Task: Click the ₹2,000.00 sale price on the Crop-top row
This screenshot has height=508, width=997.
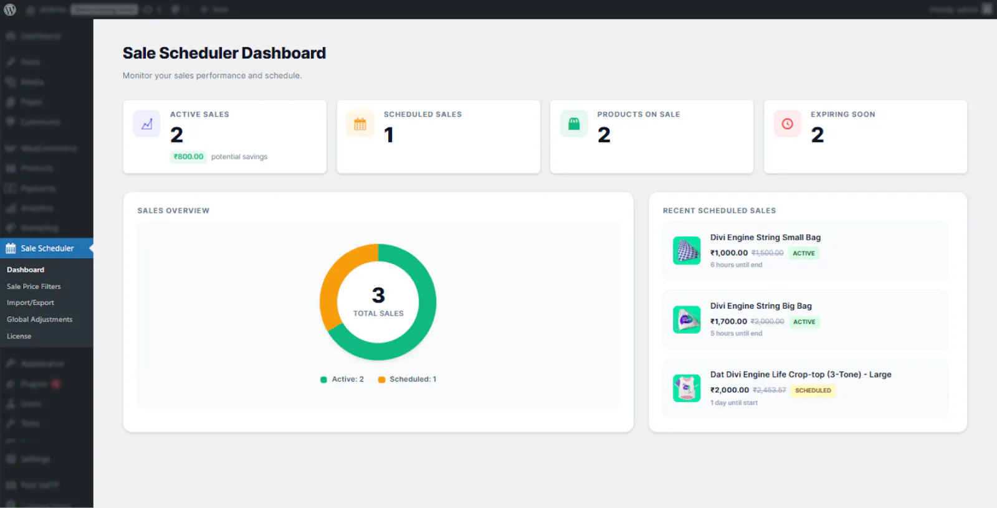Action: click(x=730, y=390)
